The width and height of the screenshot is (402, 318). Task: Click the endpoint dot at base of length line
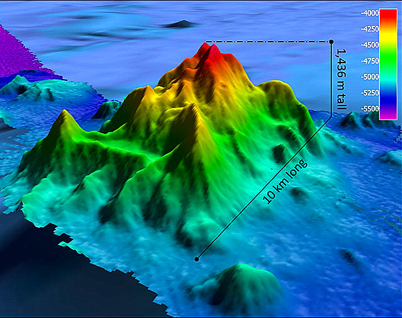point(197,259)
